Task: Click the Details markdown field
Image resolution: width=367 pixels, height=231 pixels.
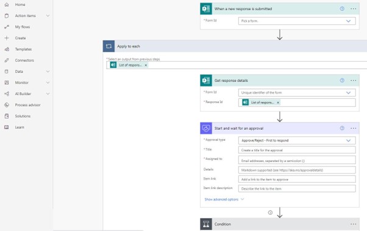Action: [x=297, y=170]
